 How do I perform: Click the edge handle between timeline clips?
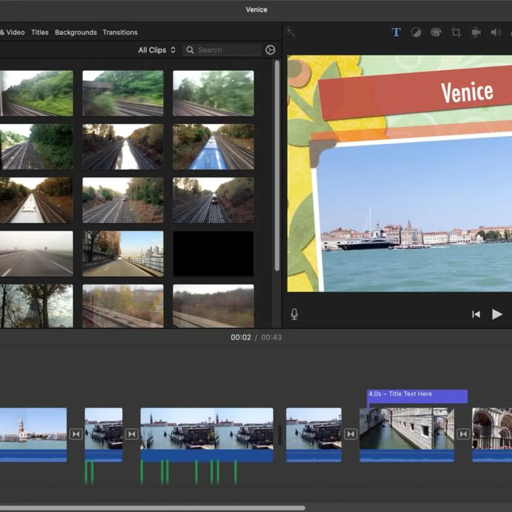pos(280,435)
